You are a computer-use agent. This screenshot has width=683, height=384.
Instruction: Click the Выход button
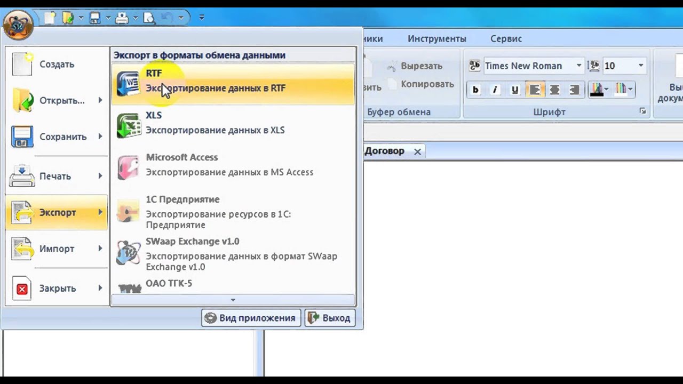click(330, 318)
